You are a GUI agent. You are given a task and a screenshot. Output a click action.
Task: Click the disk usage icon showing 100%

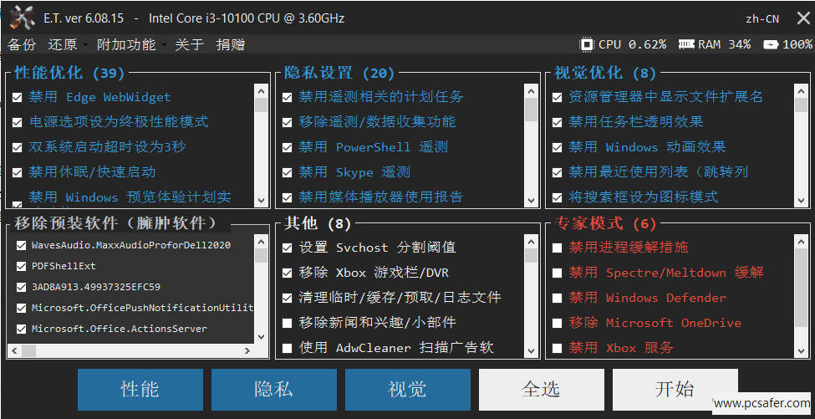pyautogui.click(x=771, y=44)
